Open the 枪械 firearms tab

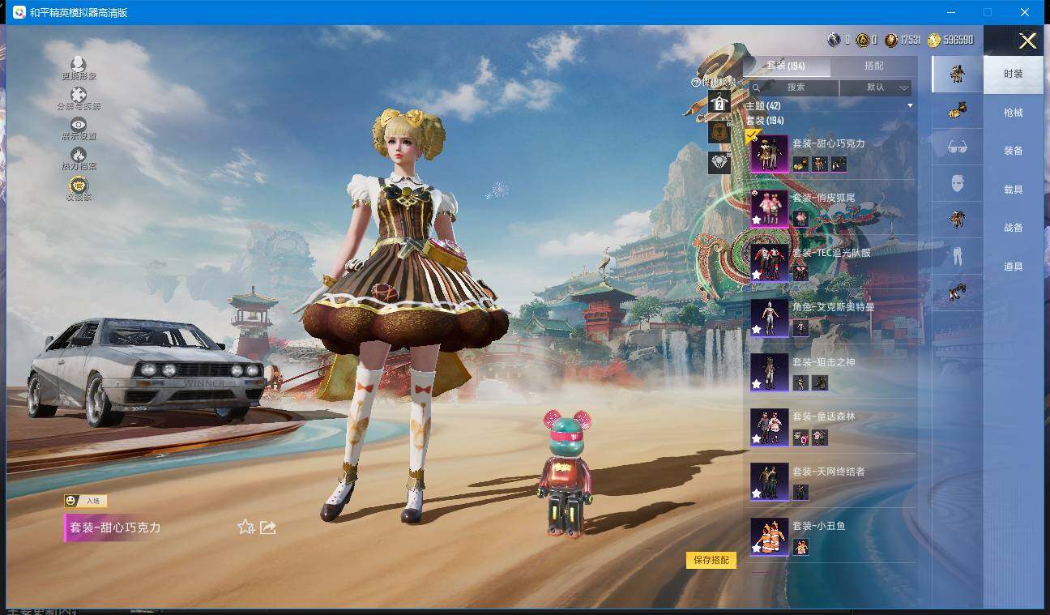[x=1014, y=113]
